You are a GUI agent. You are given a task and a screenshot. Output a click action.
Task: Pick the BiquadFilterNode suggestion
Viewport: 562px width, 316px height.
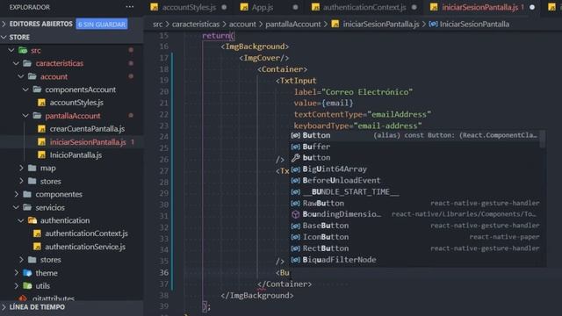pos(415,260)
